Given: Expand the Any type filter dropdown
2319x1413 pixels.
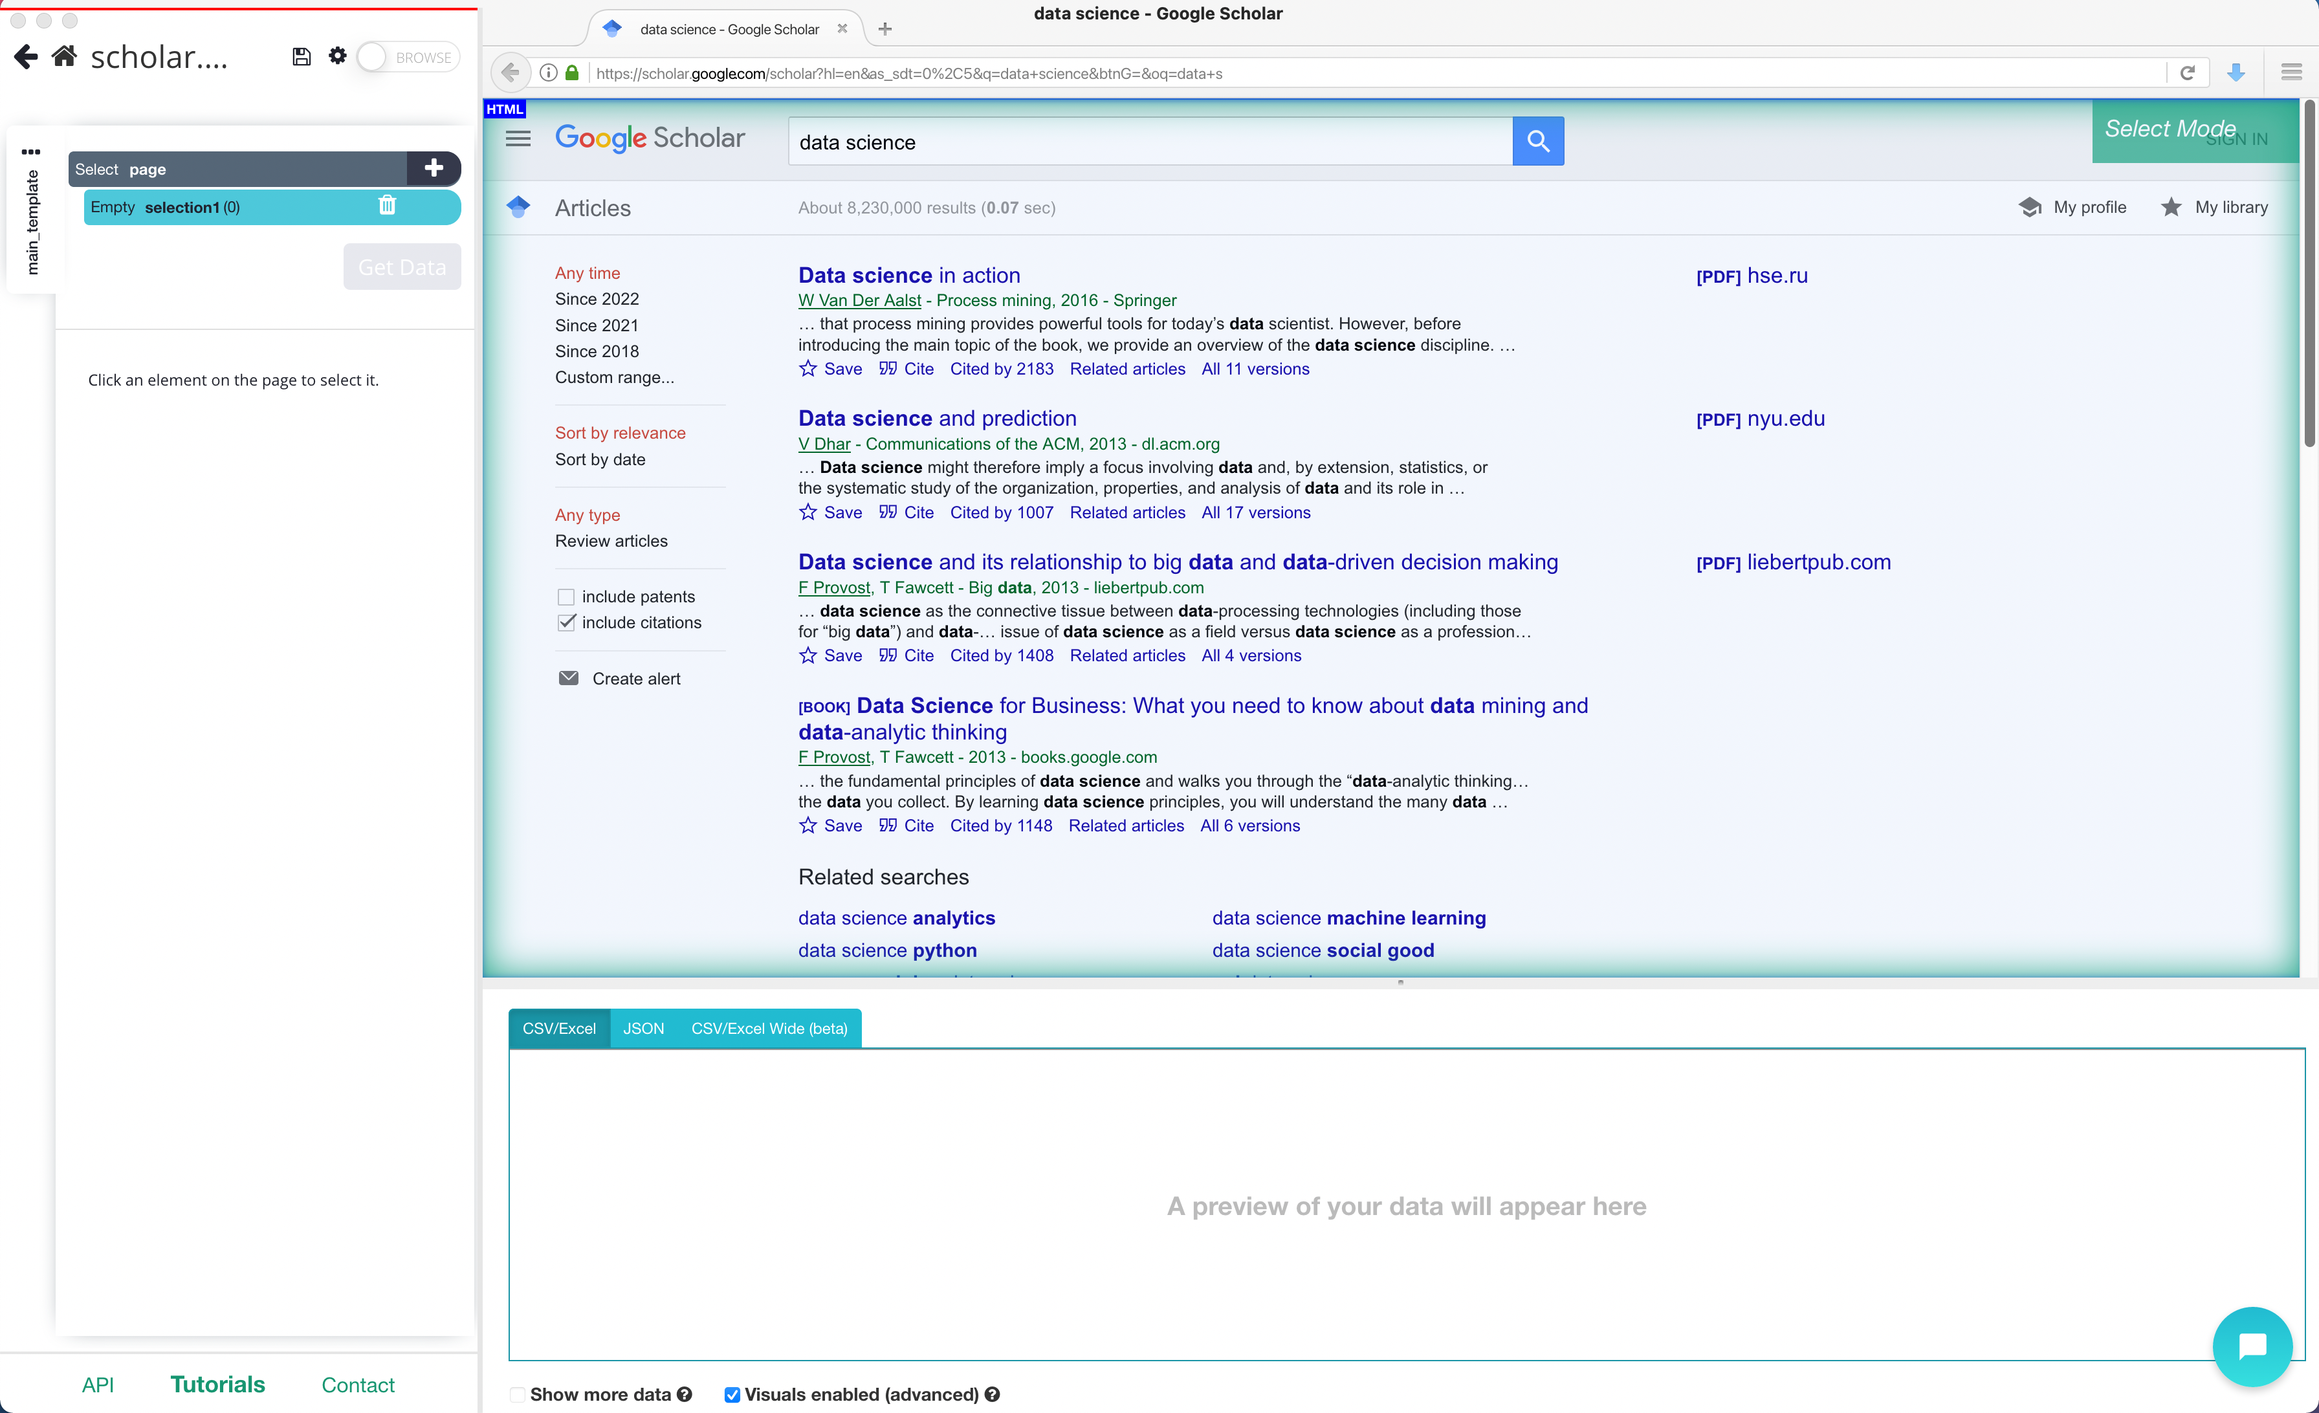Looking at the screenshot, I should point(588,515).
